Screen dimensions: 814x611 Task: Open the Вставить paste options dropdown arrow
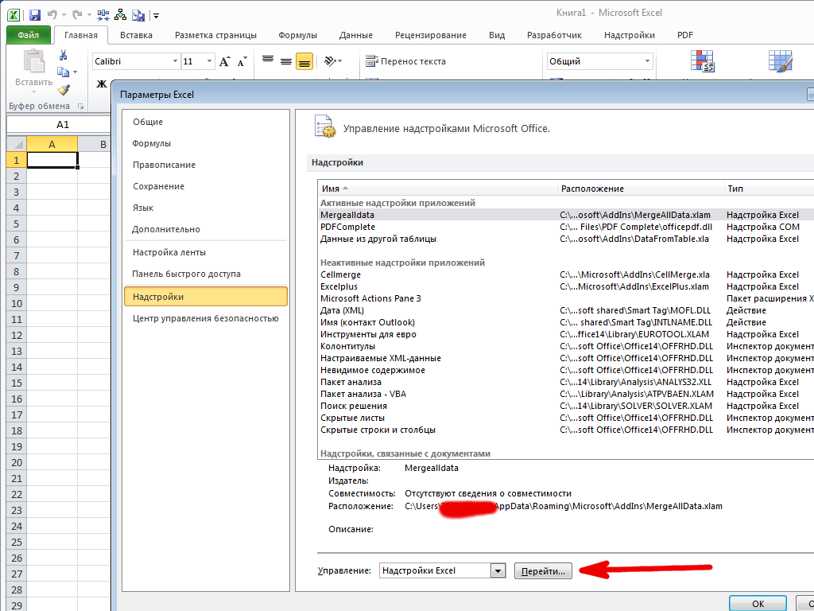click(33, 92)
